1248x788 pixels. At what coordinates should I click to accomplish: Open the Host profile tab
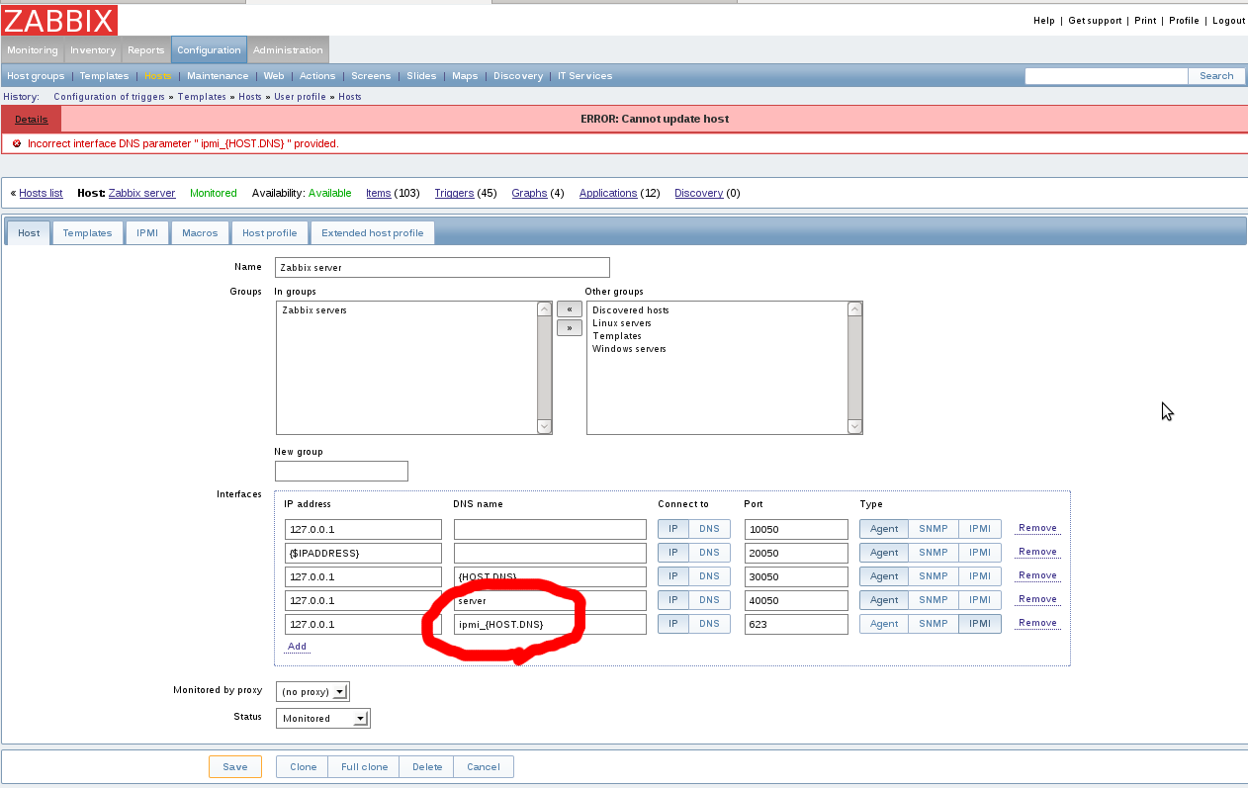[x=270, y=233]
